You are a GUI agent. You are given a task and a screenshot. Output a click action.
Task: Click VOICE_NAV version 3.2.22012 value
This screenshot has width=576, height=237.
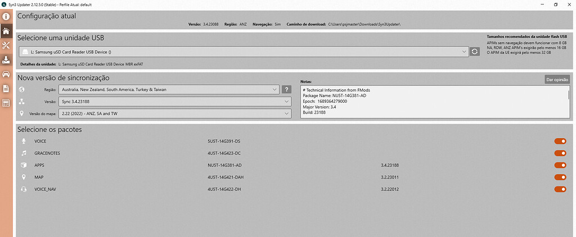[x=390, y=189]
